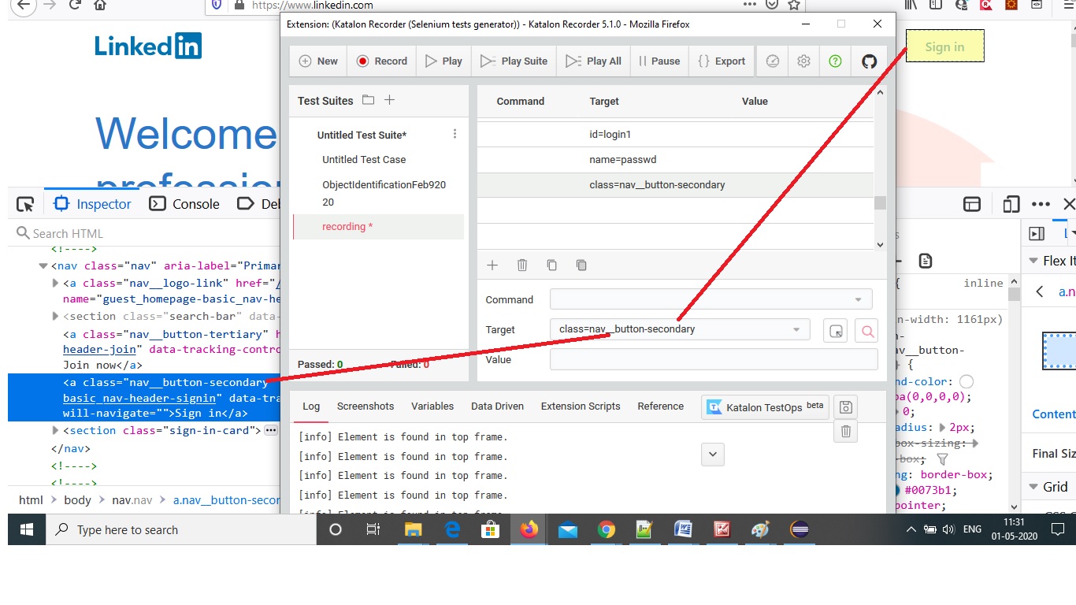Switch to the Screenshots tab
This screenshot has height=605, width=1076.
pyautogui.click(x=365, y=406)
